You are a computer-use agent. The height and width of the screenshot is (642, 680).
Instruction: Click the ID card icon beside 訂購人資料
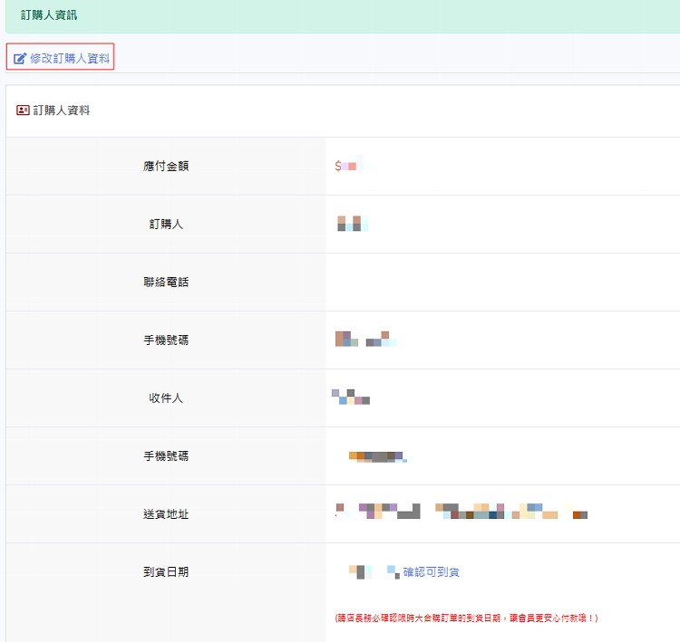[x=23, y=110]
